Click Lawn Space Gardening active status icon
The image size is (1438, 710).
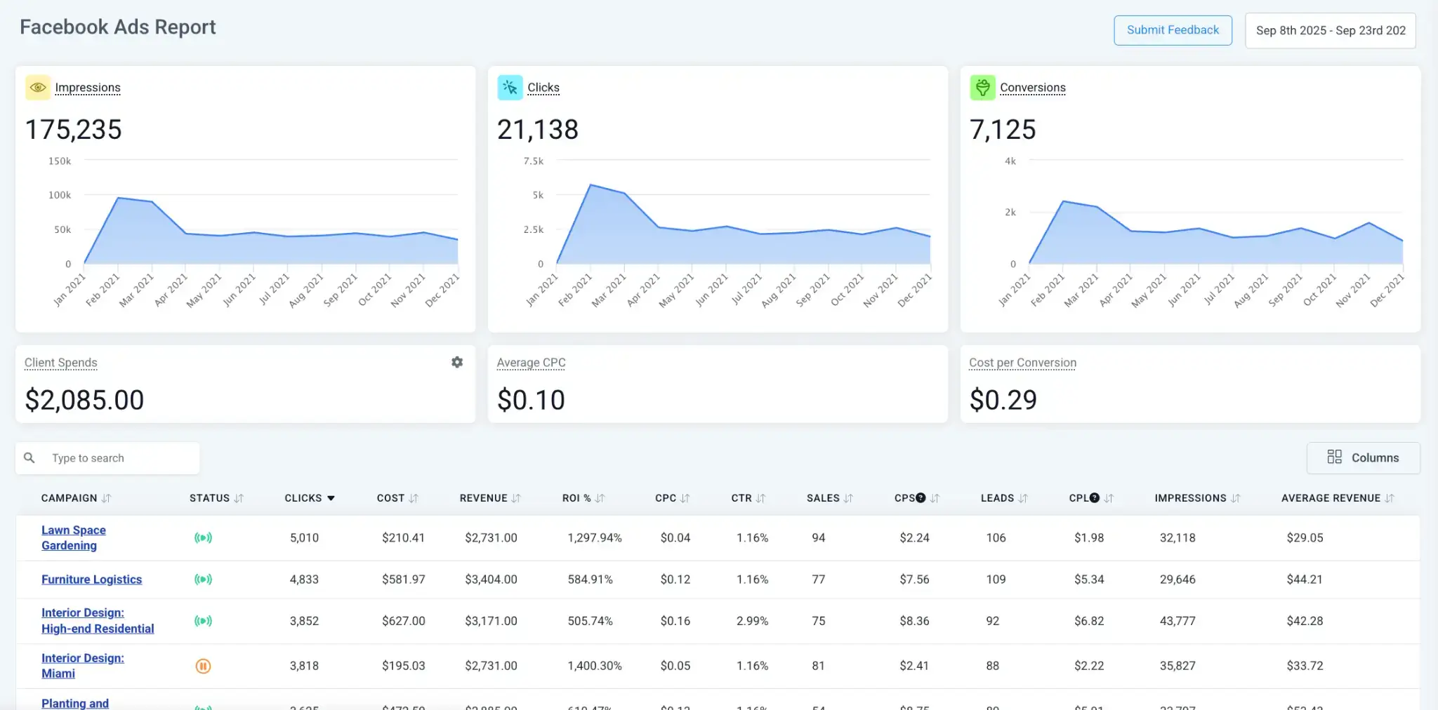click(x=203, y=538)
